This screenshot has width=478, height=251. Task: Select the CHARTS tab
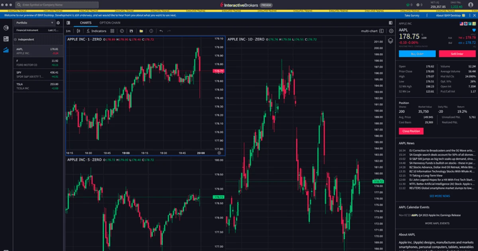pyautogui.click(x=85, y=23)
